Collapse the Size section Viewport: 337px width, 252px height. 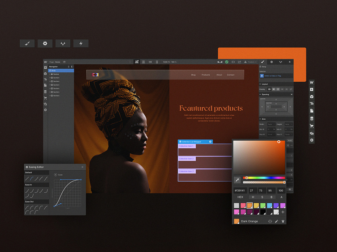260,119
